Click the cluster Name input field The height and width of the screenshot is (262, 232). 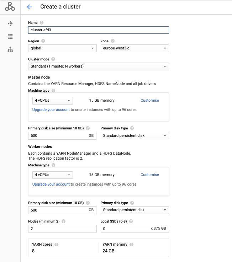point(99,30)
